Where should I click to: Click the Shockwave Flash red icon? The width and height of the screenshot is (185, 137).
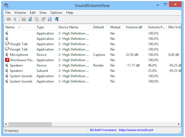point(7,60)
